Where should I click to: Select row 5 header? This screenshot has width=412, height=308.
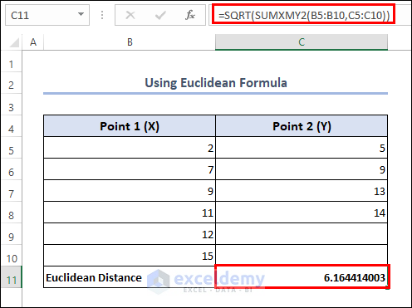pyautogui.click(x=11, y=150)
